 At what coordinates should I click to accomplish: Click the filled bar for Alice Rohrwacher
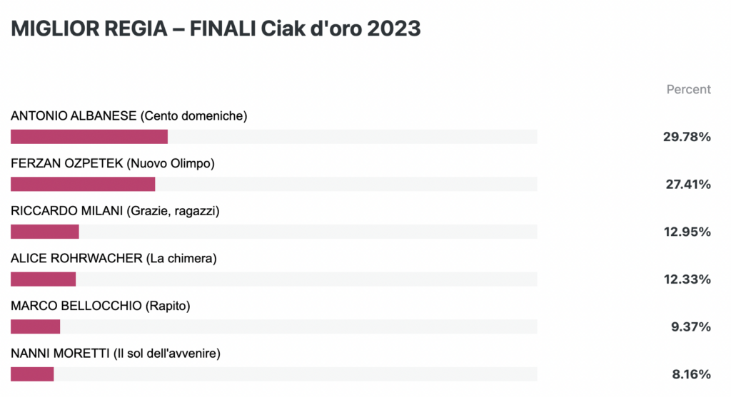44,279
